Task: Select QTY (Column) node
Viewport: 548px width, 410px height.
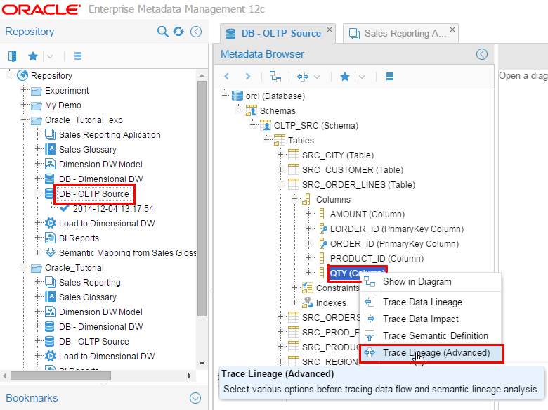Action: tap(357, 274)
